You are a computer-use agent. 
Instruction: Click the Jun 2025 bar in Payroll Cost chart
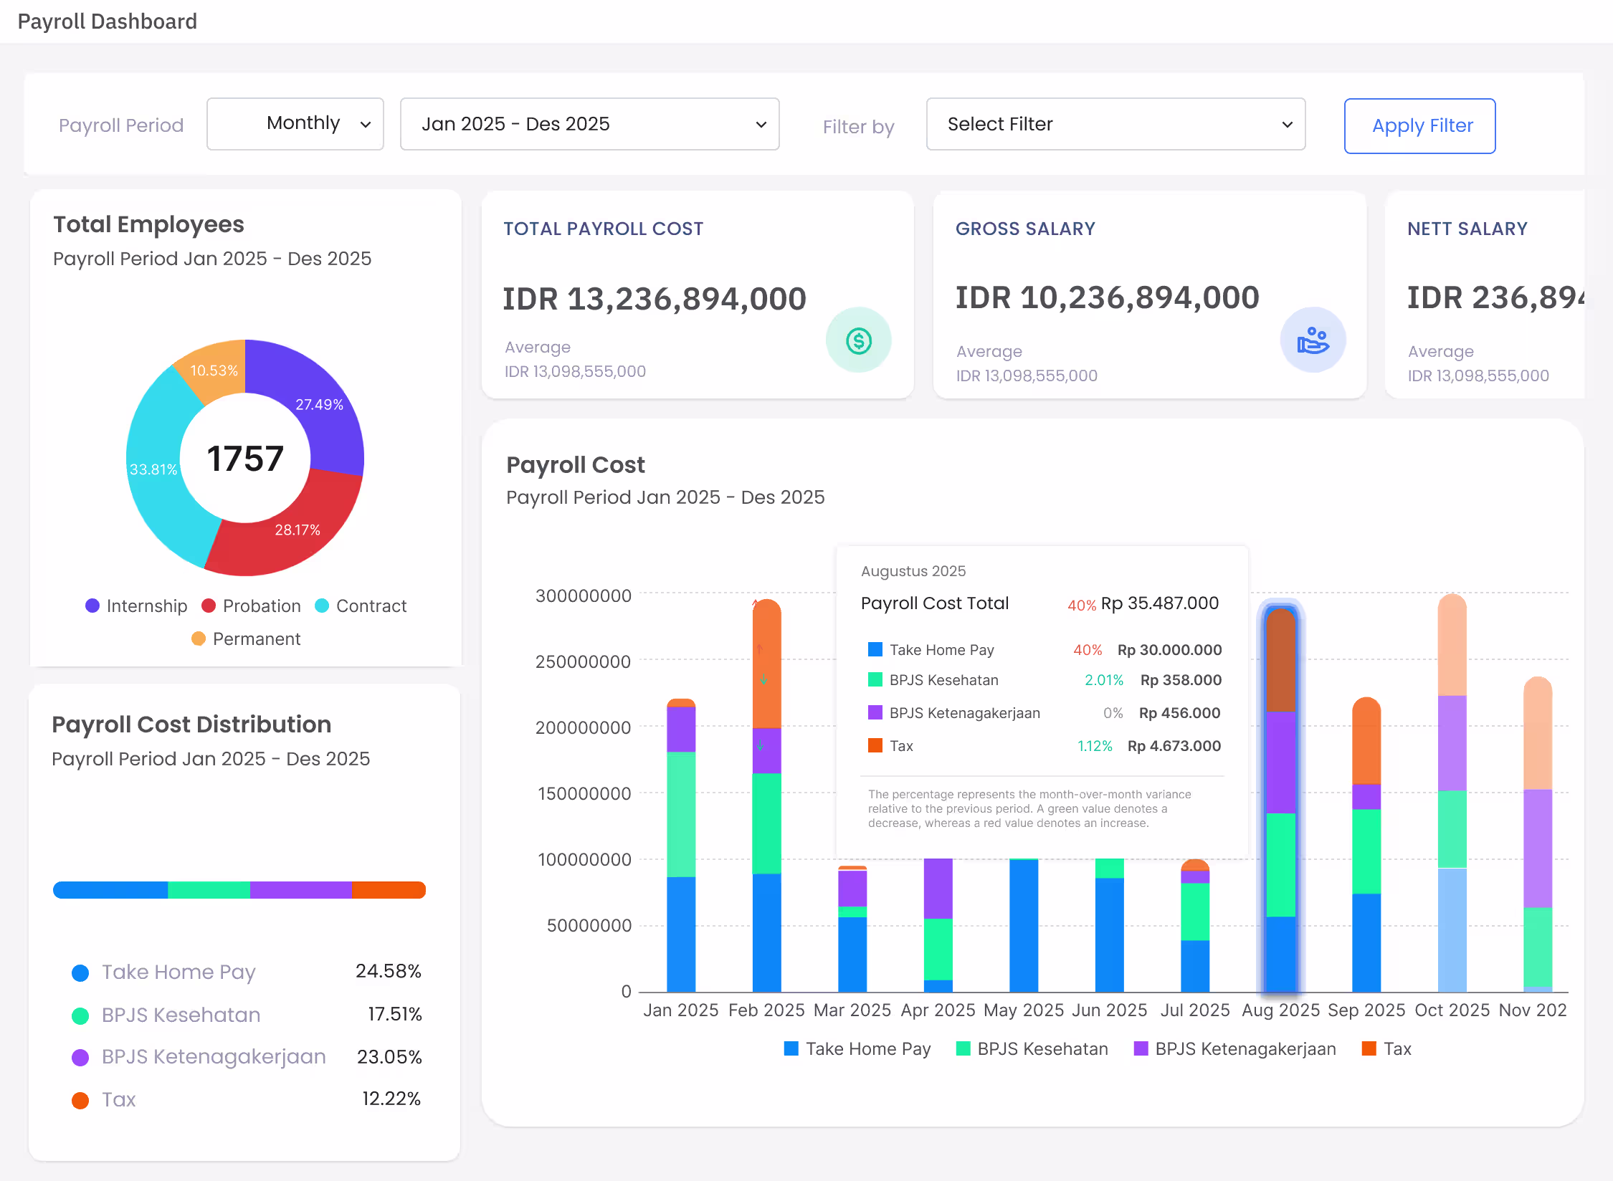pos(1110,925)
